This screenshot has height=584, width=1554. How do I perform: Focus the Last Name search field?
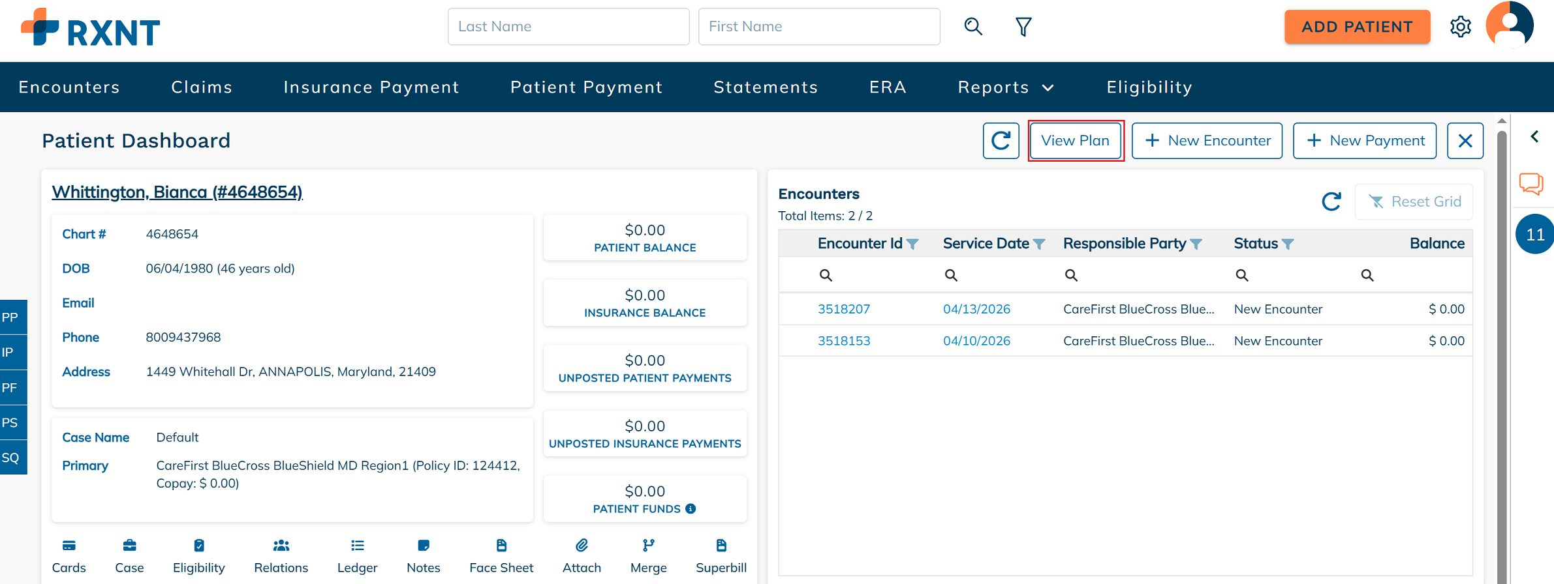[x=568, y=27]
